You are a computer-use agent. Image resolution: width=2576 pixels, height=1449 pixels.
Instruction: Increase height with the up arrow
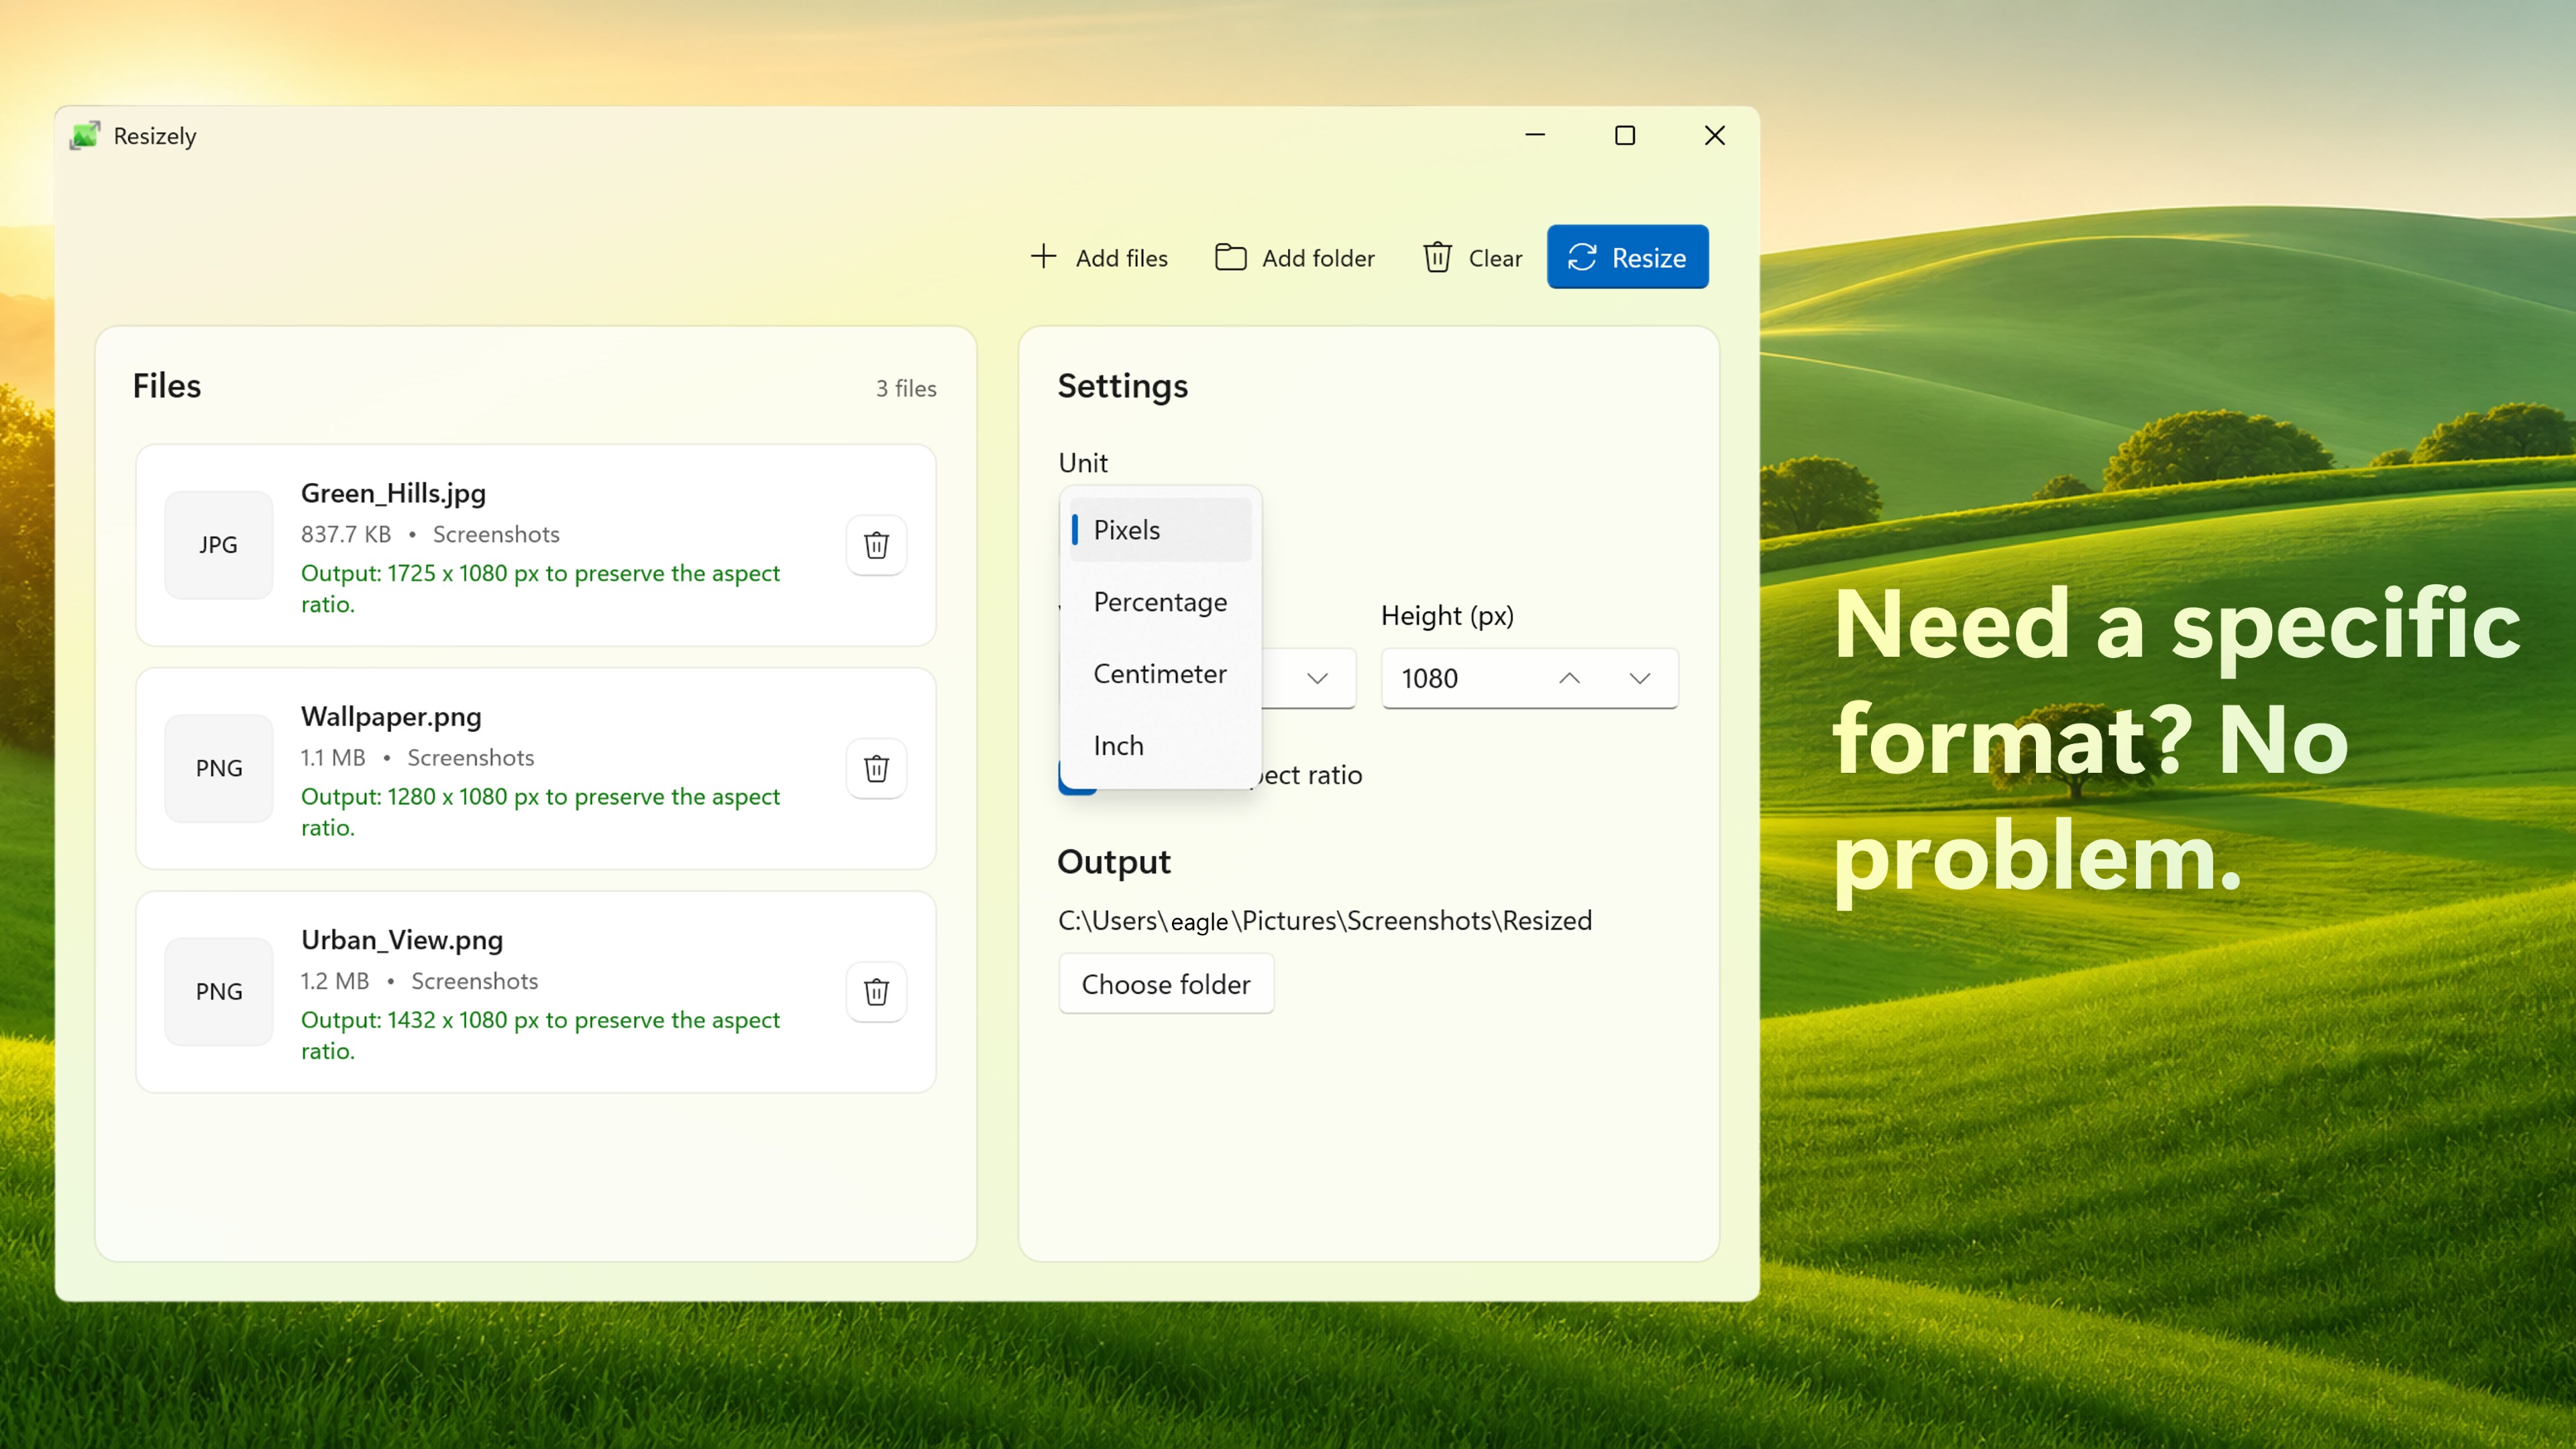(x=1569, y=678)
